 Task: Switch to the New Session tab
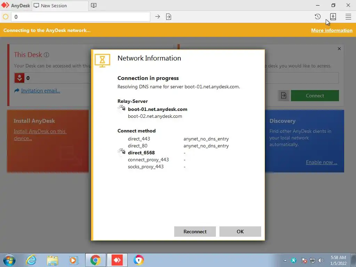[60, 6]
